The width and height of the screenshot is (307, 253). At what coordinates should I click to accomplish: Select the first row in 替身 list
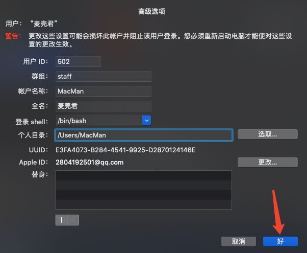tap(144, 176)
